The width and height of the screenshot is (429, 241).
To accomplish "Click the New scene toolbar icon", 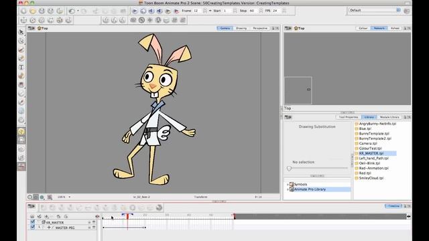I will pyautogui.click(x=24, y=11).
